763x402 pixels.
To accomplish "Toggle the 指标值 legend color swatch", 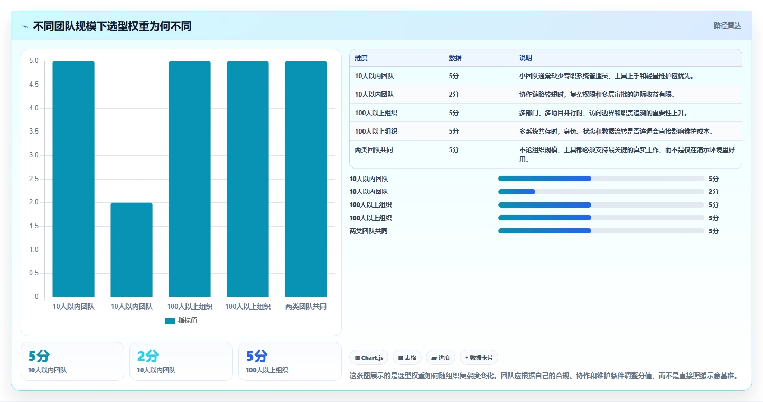I will pyautogui.click(x=170, y=321).
